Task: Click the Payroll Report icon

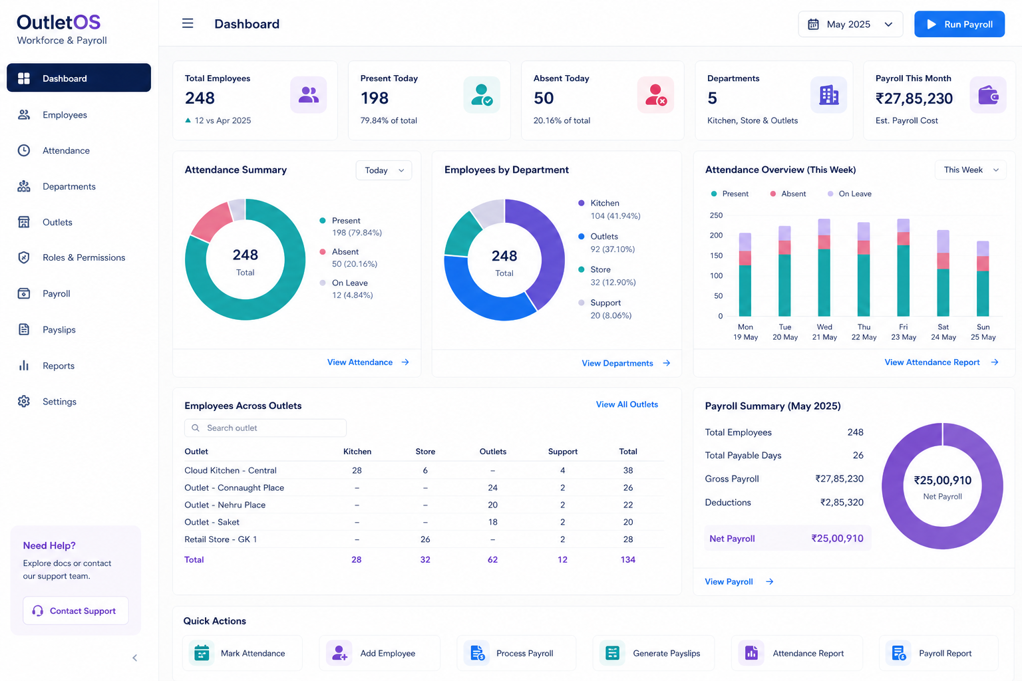Action: point(899,653)
